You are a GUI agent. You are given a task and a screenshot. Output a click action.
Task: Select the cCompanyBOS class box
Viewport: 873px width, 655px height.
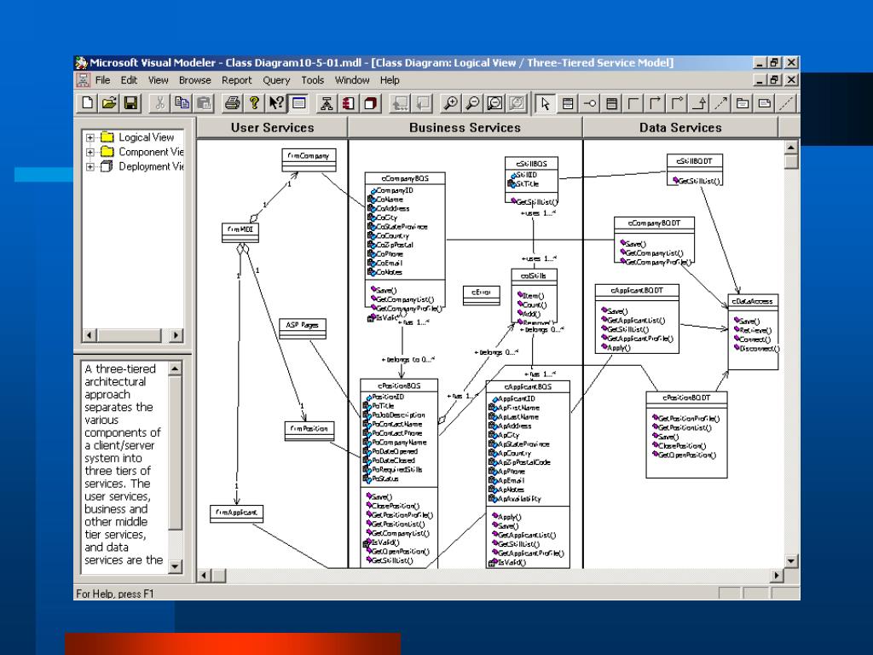[x=405, y=240]
